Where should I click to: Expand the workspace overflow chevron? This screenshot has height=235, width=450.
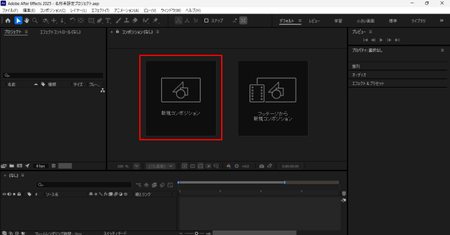[442, 21]
